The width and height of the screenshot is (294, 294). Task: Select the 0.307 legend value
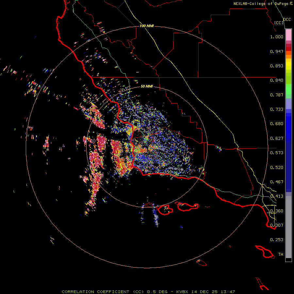pos(277,225)
